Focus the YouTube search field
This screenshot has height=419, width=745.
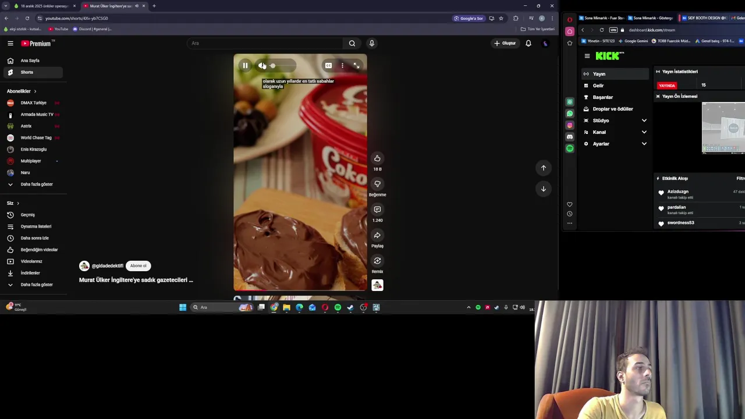(265, 43)
